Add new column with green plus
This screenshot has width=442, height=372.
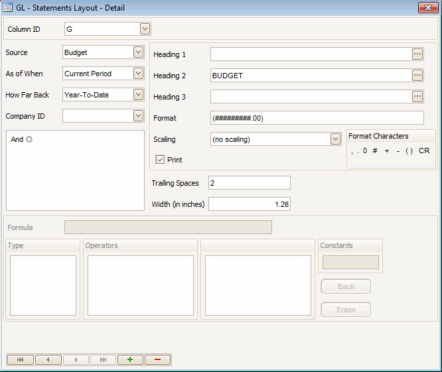[x=130, y=359]
